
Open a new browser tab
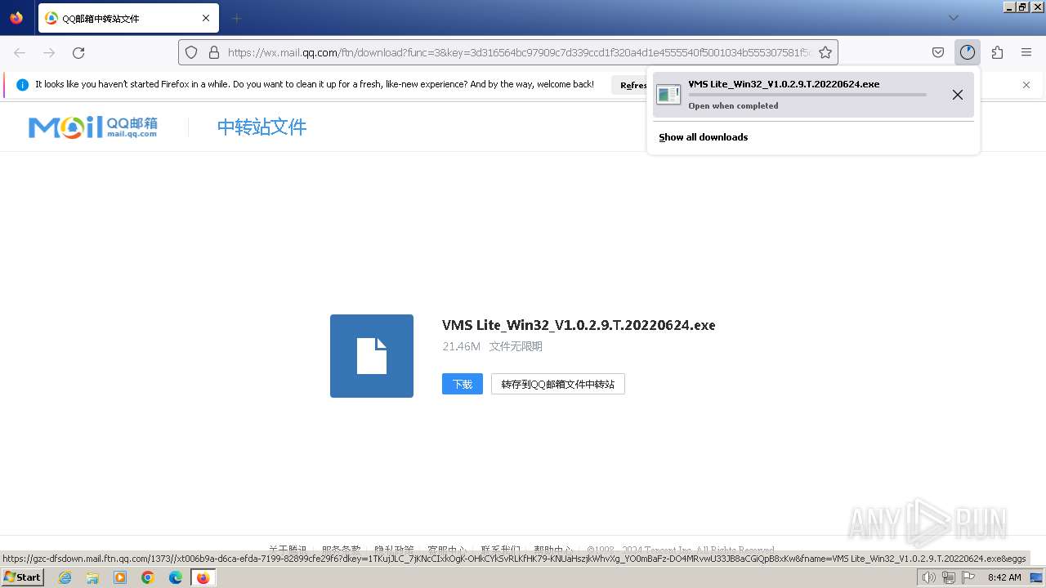[236, 18]
